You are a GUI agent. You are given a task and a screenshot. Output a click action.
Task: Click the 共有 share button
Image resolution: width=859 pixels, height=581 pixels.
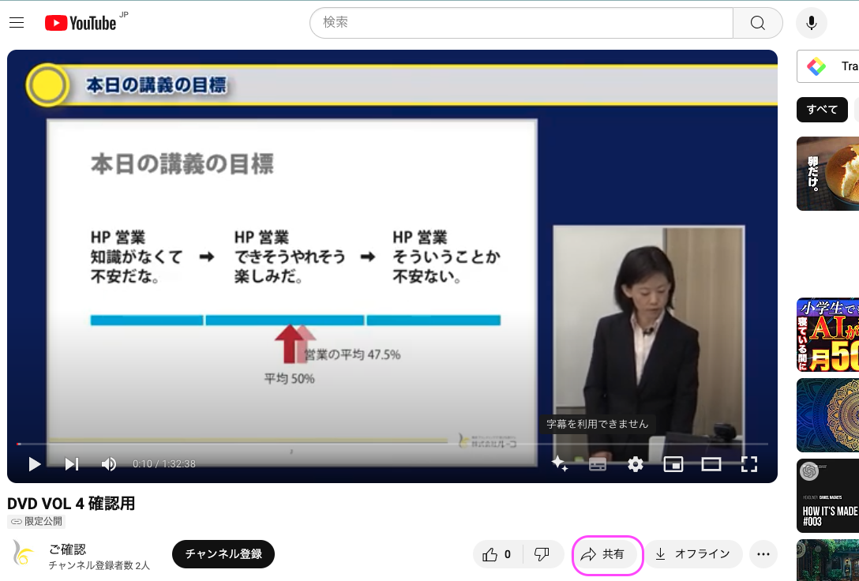tap(607, 554)
